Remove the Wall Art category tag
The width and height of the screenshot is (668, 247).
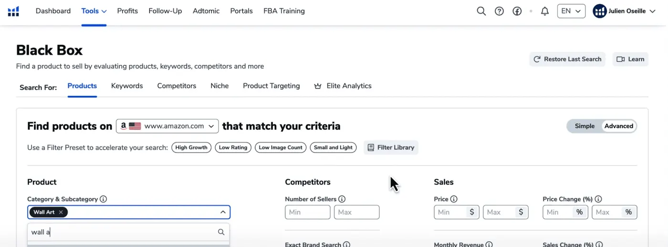click(61, 212)
